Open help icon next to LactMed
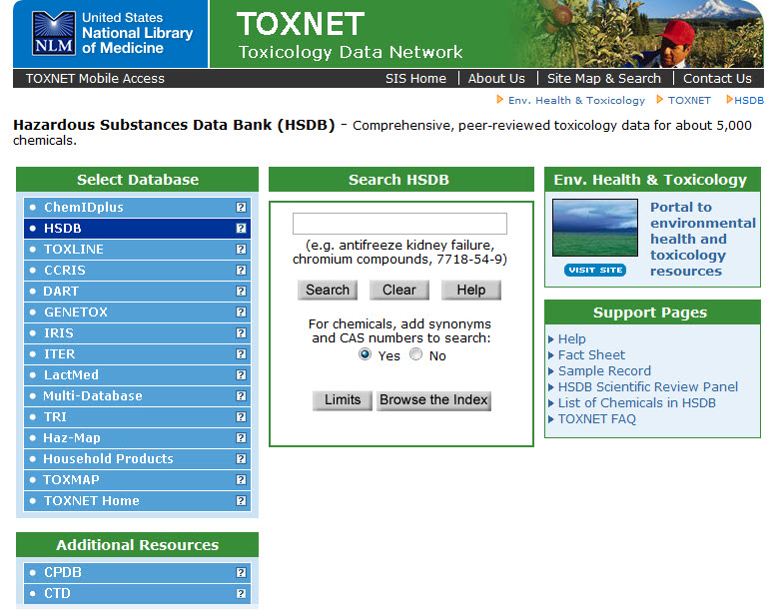This screenshot has width=776, height=615. pos(241,375)
